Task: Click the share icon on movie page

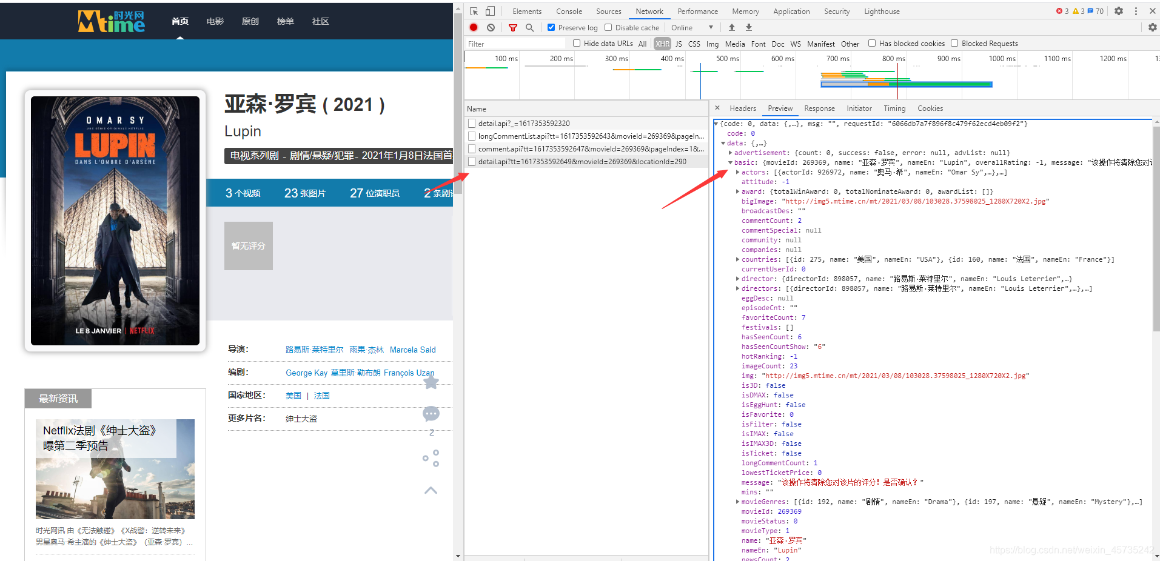Action: 431,458
